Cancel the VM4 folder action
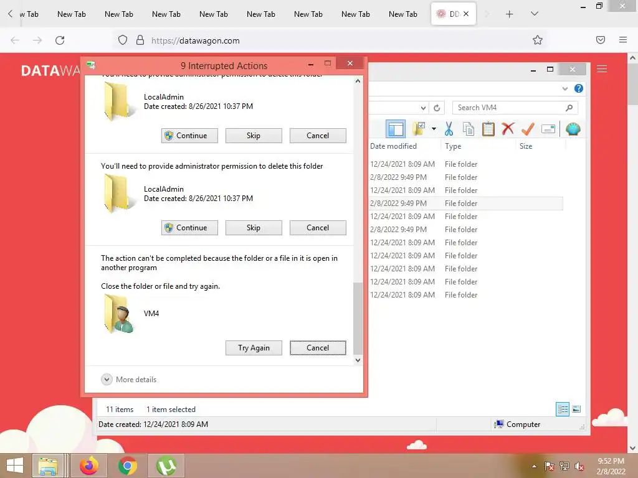This screenshot has height=478, width=638. click(318, 348)
